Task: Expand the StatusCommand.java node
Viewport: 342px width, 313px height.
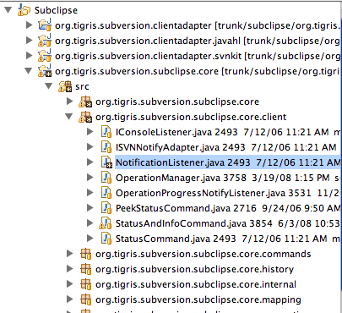Action: 90,239
